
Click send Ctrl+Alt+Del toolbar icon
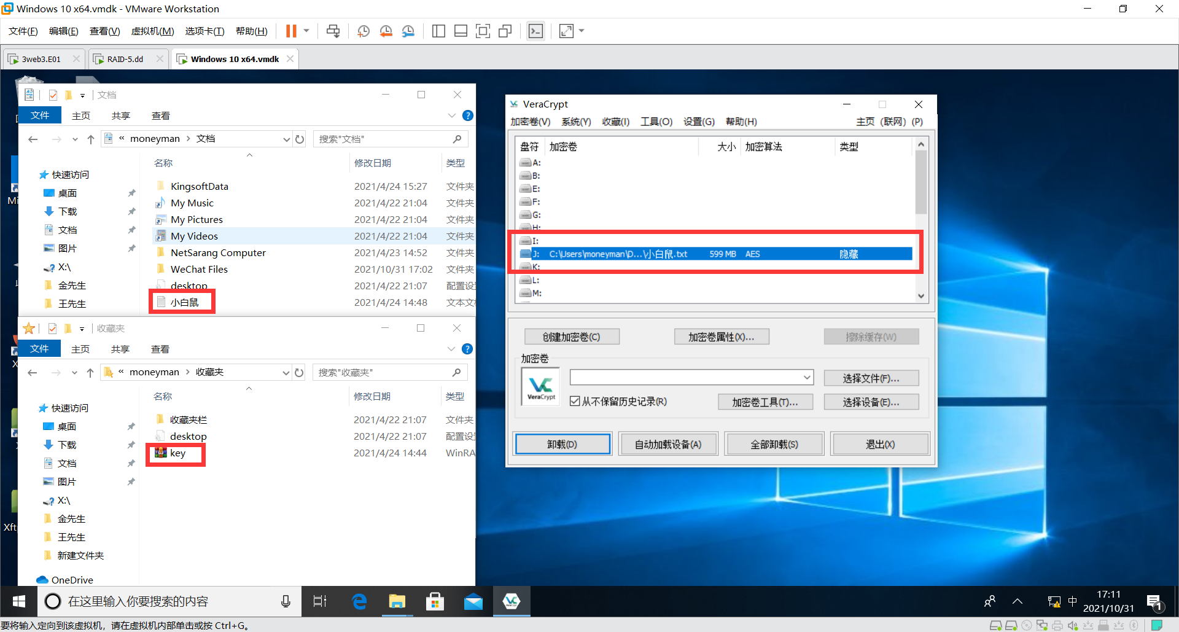click(333, 31)
